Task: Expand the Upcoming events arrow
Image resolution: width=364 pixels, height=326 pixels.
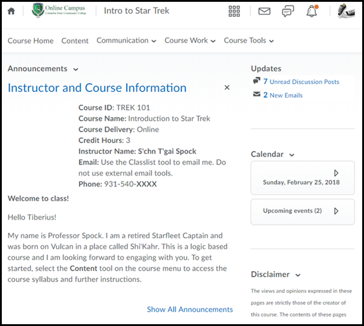Action: (336, 211)
